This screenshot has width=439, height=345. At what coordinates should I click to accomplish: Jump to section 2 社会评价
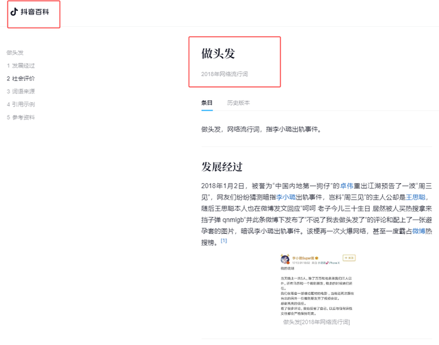pos(21,78)
